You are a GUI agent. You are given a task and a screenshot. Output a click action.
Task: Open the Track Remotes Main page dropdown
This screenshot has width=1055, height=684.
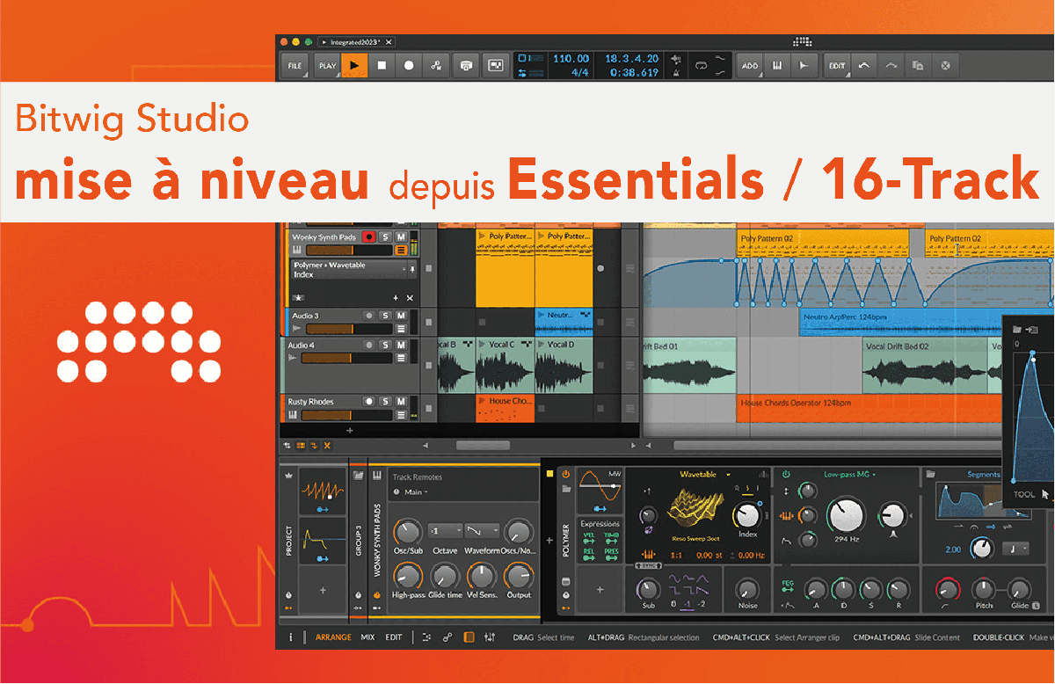(x=413, y=492)
